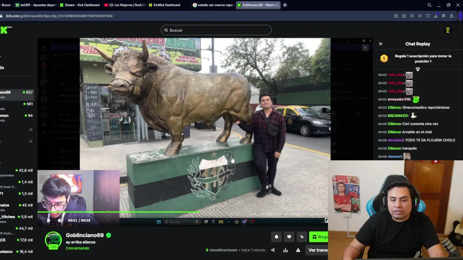Play the clip with the play button

pyautogui.click(x=49, y=220)
